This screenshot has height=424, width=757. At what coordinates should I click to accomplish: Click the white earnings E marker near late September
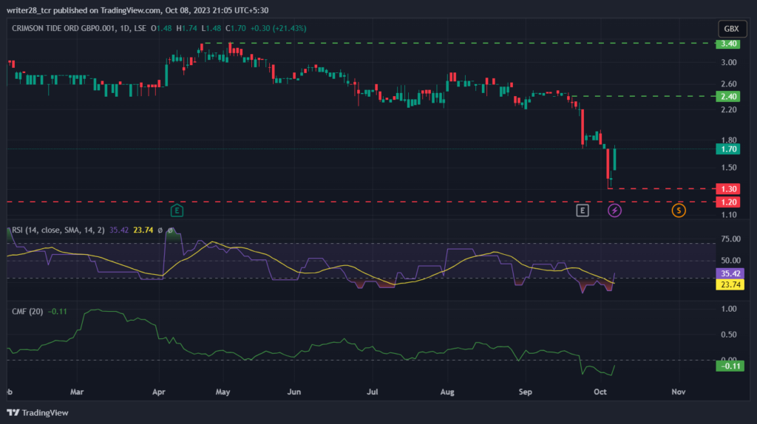pos(583,211)
